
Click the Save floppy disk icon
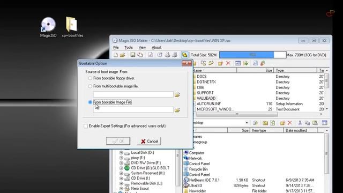point(132,55)
